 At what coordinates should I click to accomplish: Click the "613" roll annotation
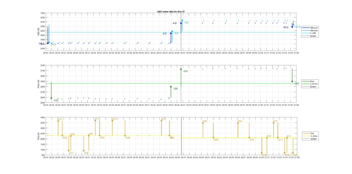coord(60,119)
